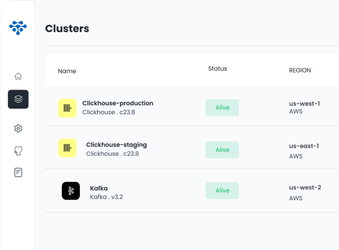Image resolution: width=339 pixels, height=250 pixels.
Task: Click the yellow Clickhouse-staging cluster icon
Action: click(x=67, y=148)
